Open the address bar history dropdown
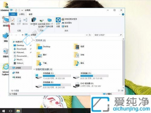 [x=87, y=35]
